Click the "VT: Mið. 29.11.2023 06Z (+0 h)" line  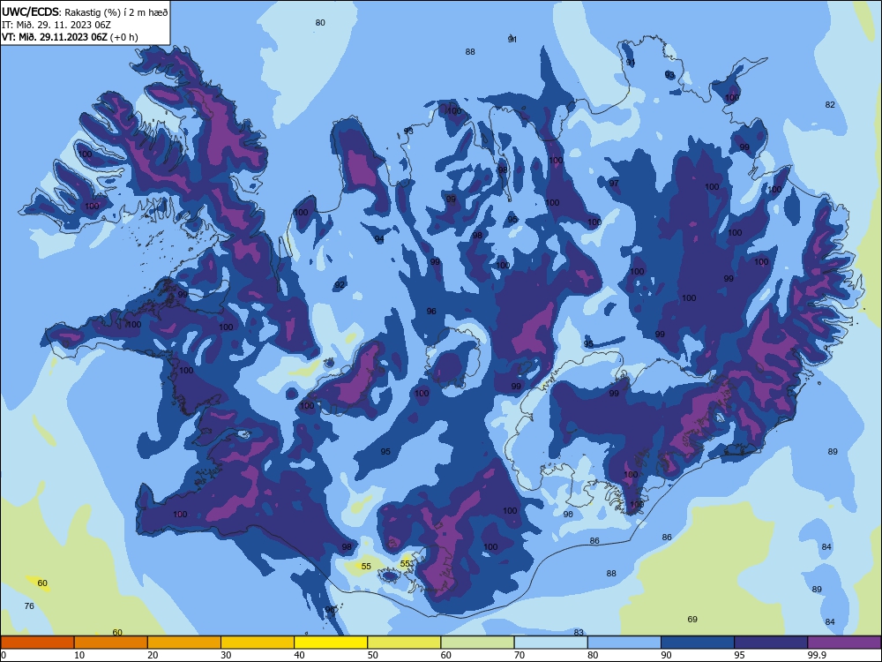pos(70,37)
